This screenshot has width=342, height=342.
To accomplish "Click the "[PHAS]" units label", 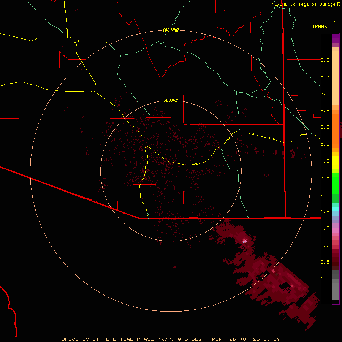I will point(321,26).
